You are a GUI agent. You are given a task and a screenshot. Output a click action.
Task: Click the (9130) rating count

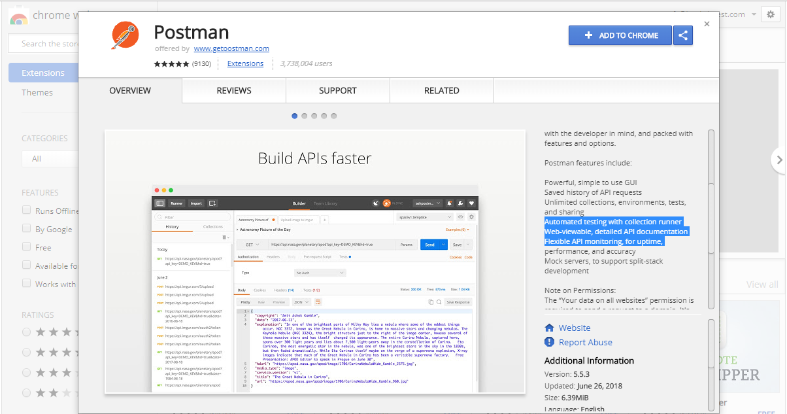[201, 63]
